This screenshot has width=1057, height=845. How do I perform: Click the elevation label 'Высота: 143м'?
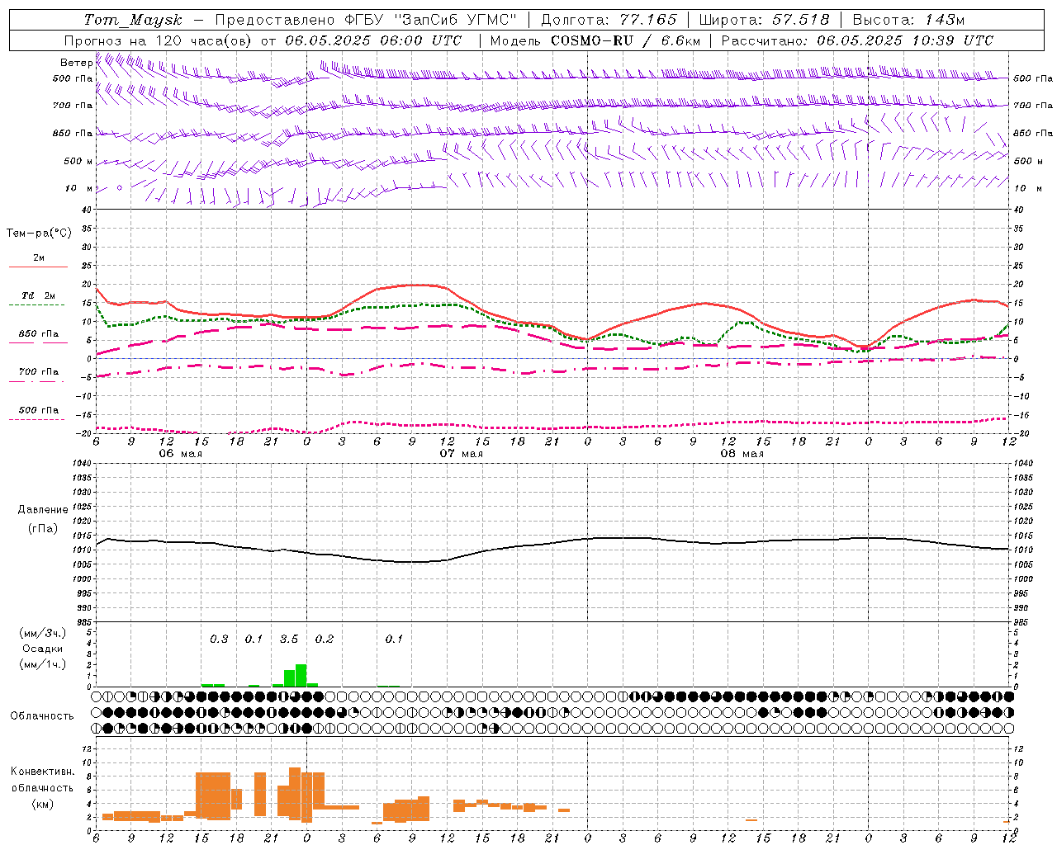pyautogui.click(x=908, y=20)
